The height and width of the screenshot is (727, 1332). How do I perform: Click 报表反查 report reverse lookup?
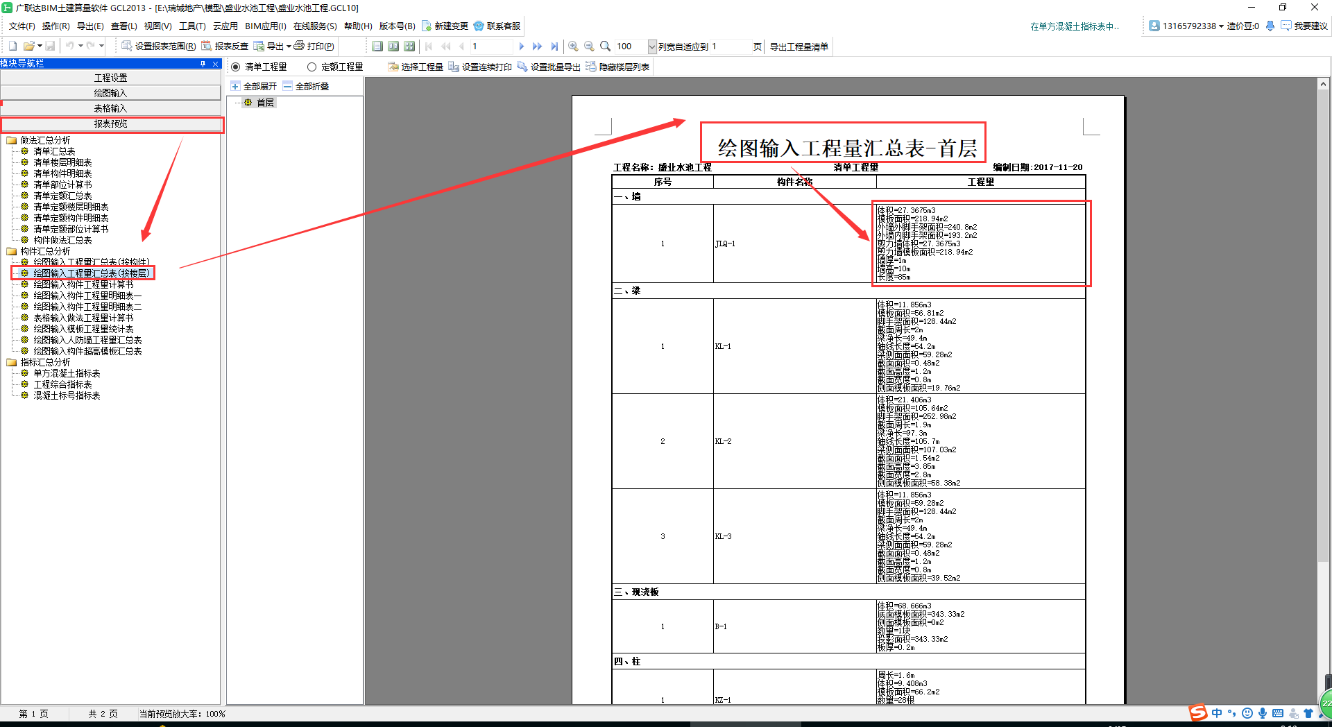[225, 46]
